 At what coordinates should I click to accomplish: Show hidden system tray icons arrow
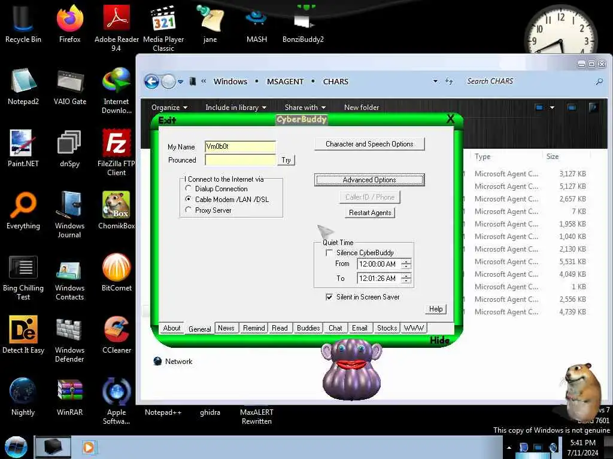tap(509, 448)
